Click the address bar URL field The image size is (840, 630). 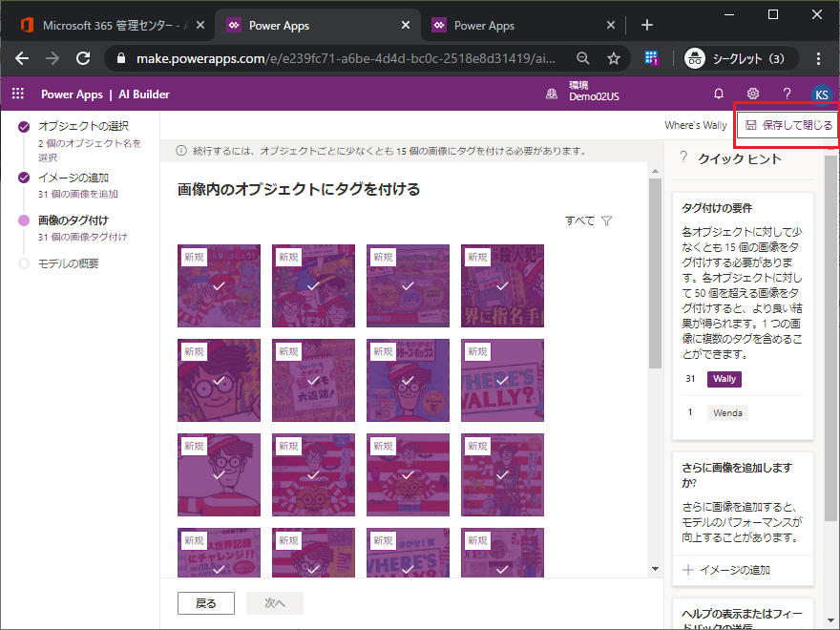pos(346,58)
